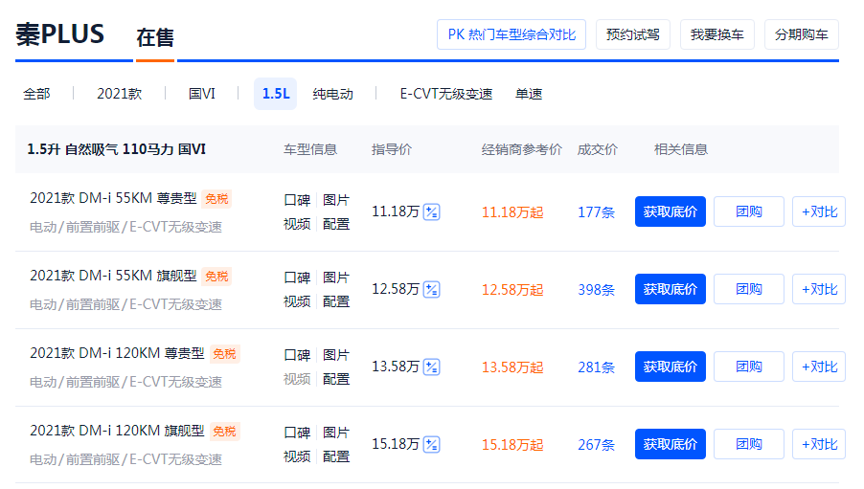Get lowest price for DM-i 120KM 尊贵型

671,367
